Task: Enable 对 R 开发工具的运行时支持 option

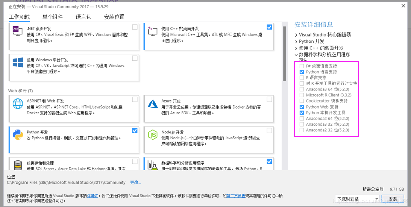Action: (x=302, y=83)
